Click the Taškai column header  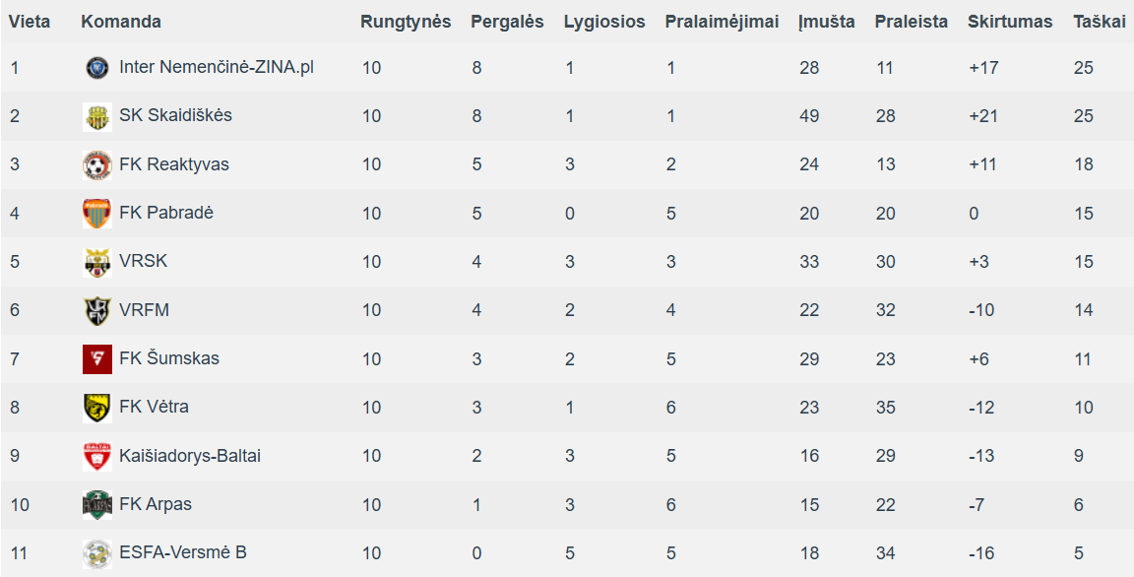pos(1099,22)
